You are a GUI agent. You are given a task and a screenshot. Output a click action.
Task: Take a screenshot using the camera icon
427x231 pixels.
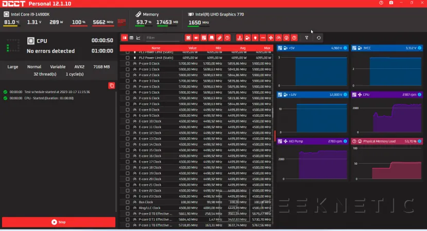pos(391,3)
